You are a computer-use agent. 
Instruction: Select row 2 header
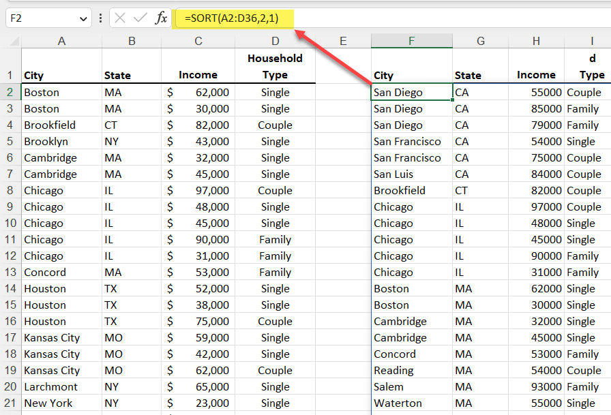click(9, 92)
